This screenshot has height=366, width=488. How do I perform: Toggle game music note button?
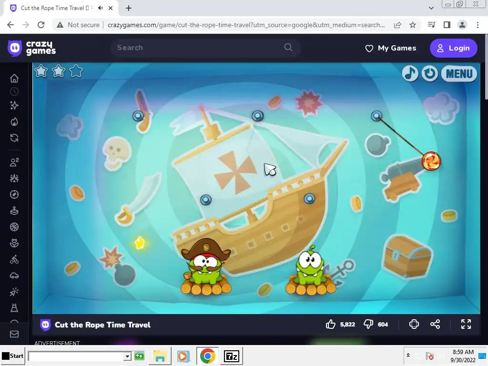click(x=410, y=73)
